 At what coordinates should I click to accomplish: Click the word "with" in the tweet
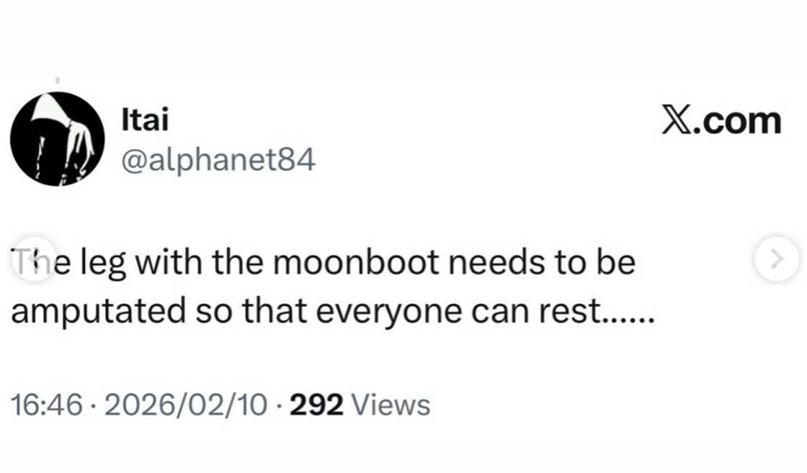163,263
